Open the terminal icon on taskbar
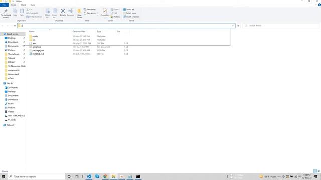The image size is (321, 180). pos(138,176)
